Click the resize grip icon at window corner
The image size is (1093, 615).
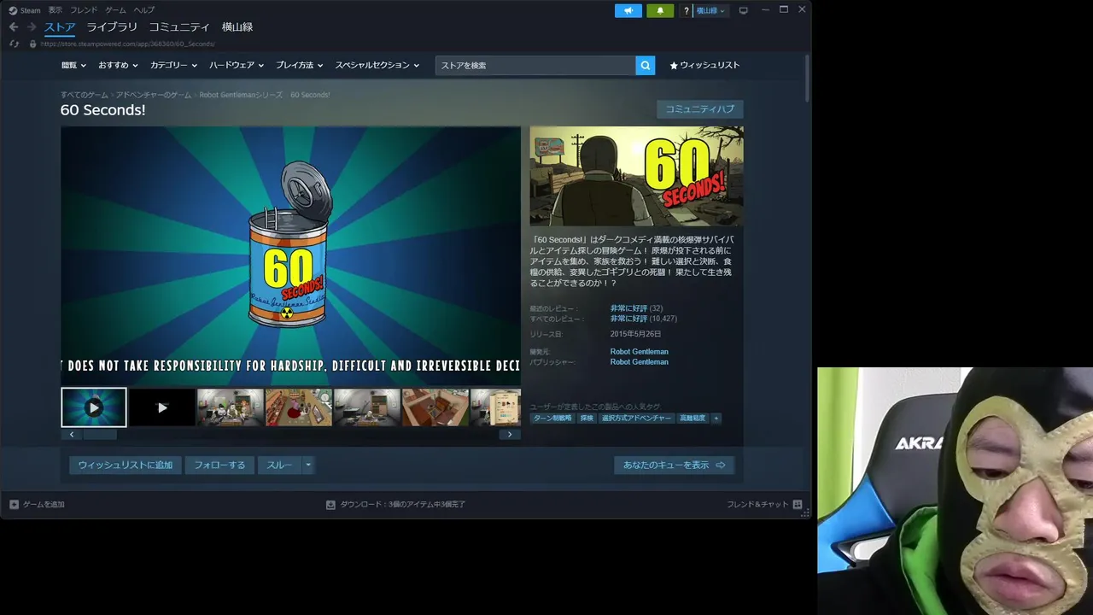[805, 513]
